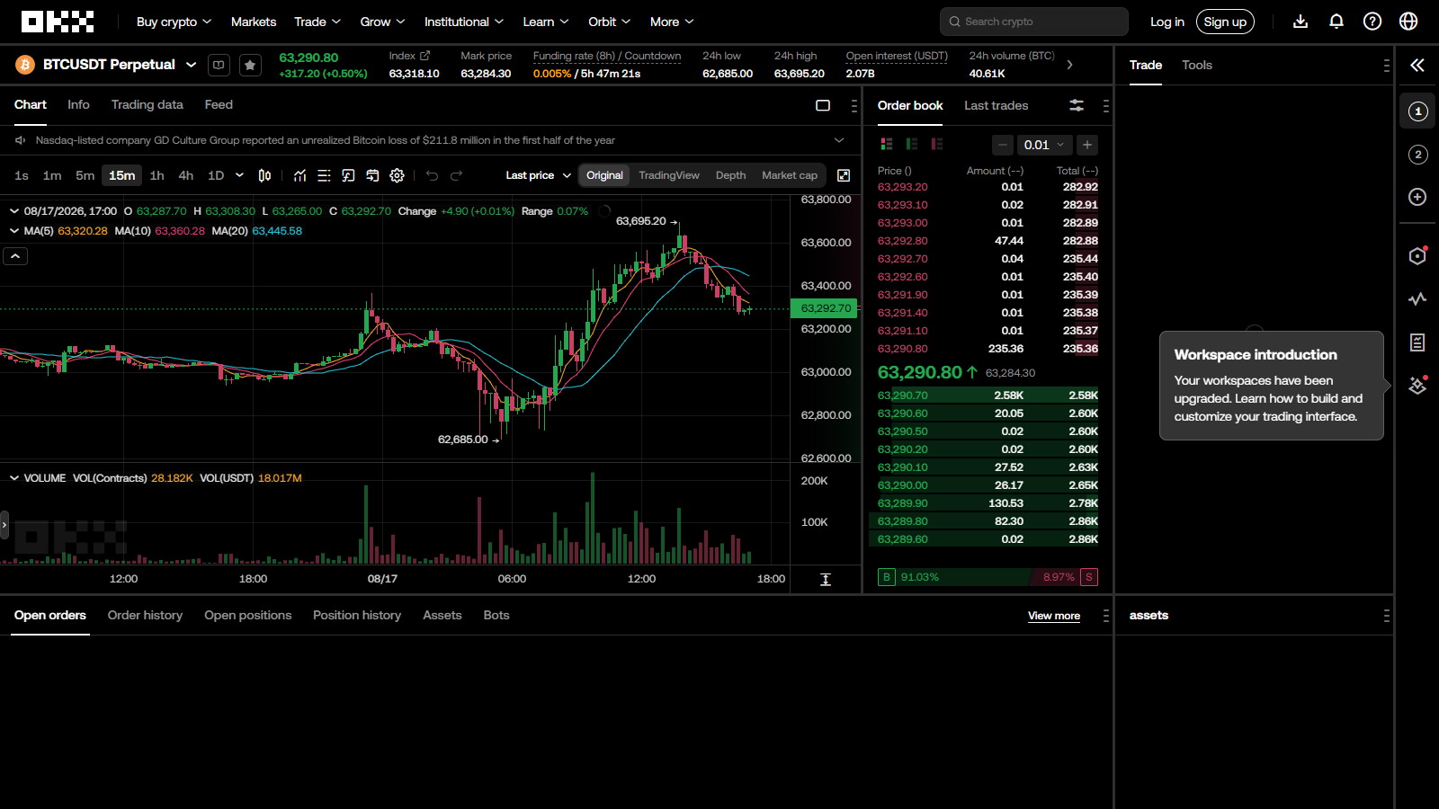Expand the news ticker chevron

[839, 140]
